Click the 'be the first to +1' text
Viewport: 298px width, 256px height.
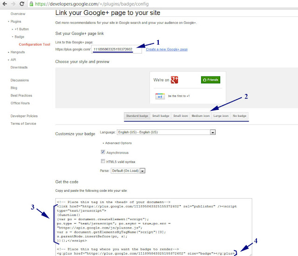[179, 96]
